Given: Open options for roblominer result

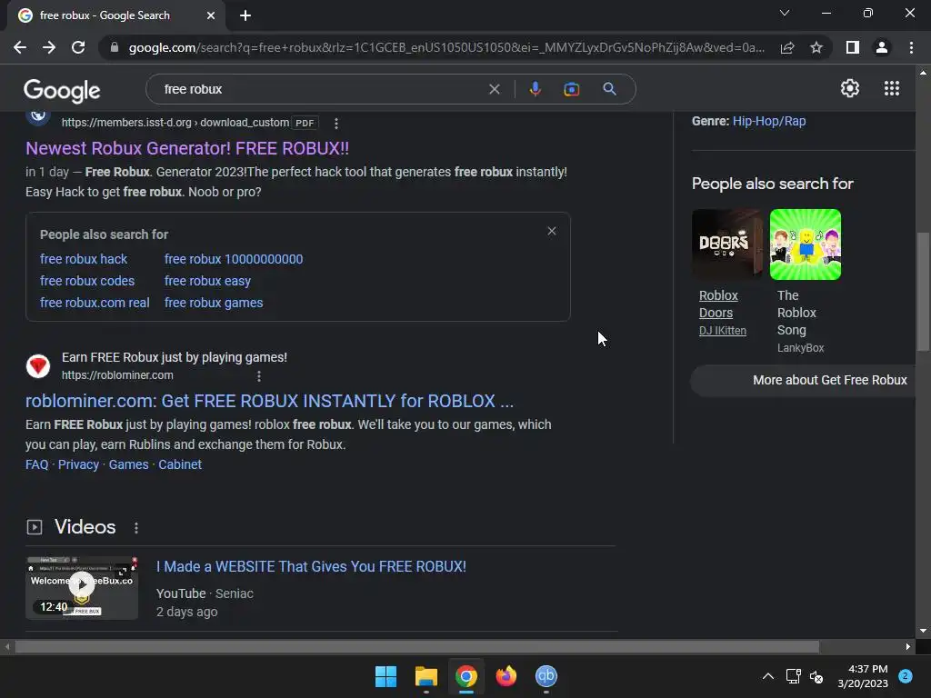Looking at the screenshot, I should click(x=259, y=375).
